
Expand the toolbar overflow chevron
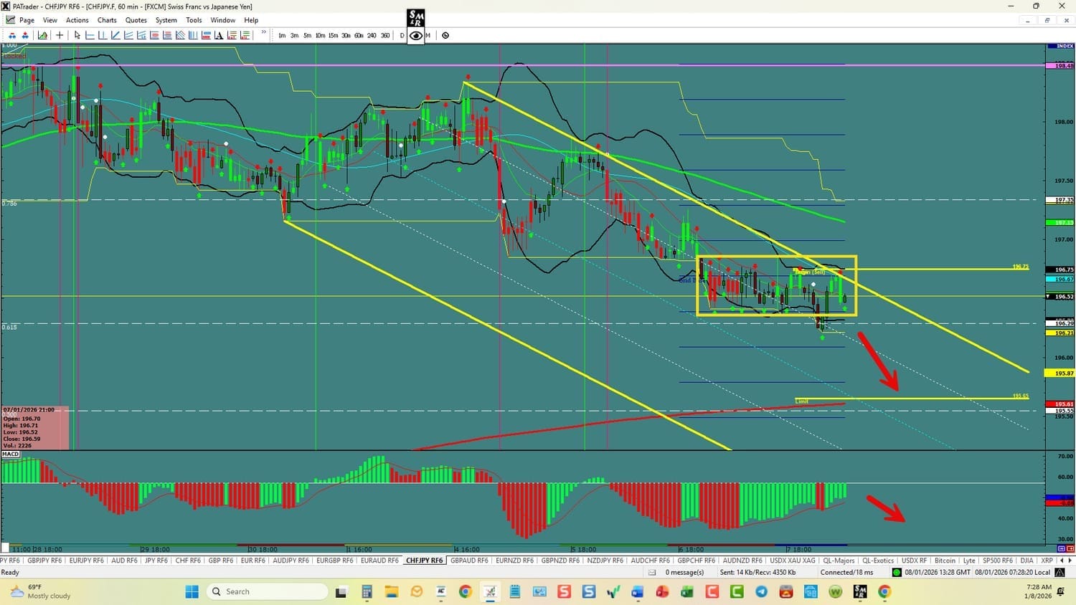pos(263,33)
